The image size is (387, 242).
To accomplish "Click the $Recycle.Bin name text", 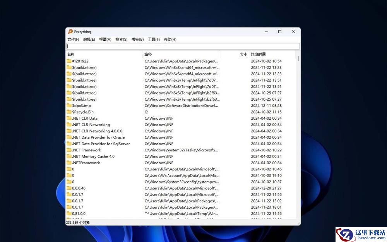I will tap(83, 112).
